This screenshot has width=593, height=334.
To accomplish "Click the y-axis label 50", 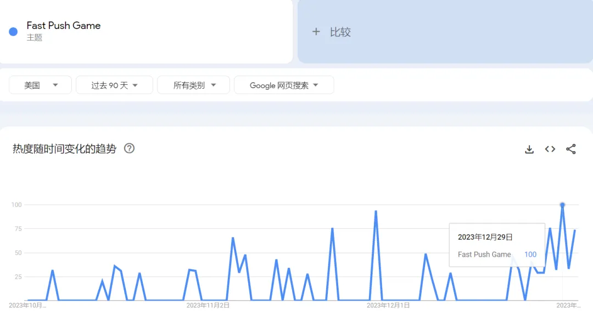I will 18,253.
